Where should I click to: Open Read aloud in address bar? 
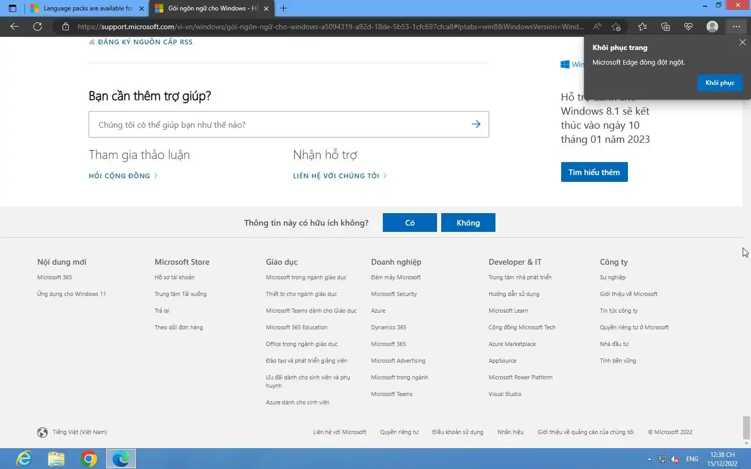[597, 27]
